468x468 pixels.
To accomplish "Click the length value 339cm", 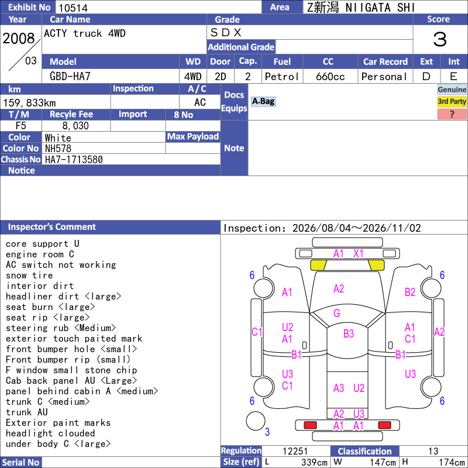I will pos(314,462).
